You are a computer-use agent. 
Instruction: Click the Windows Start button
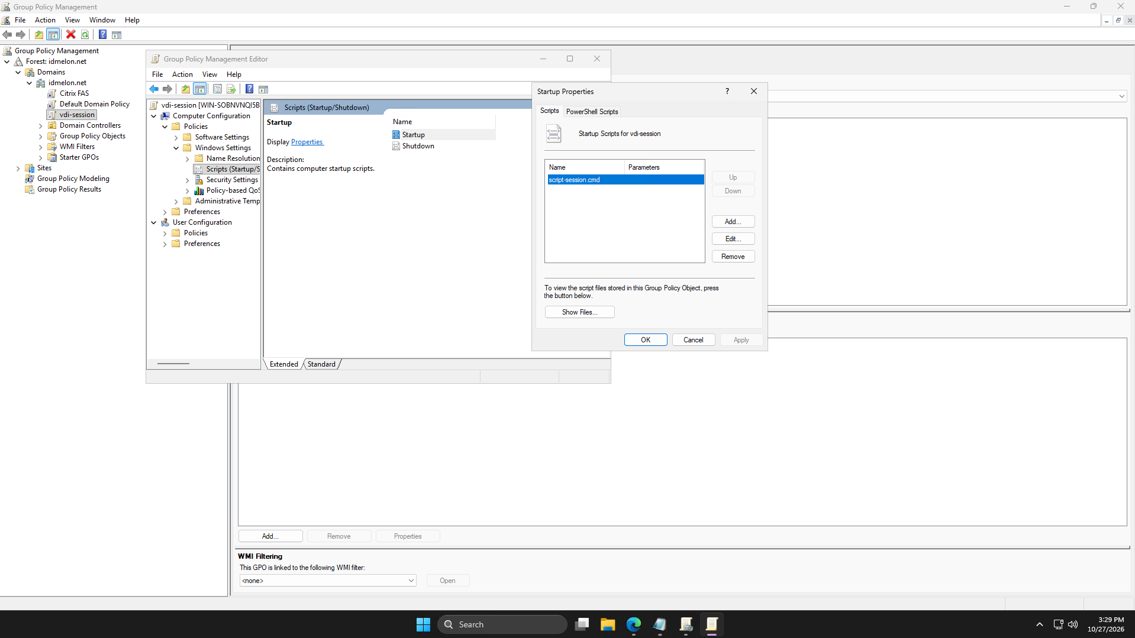click(x=423, y=624)
